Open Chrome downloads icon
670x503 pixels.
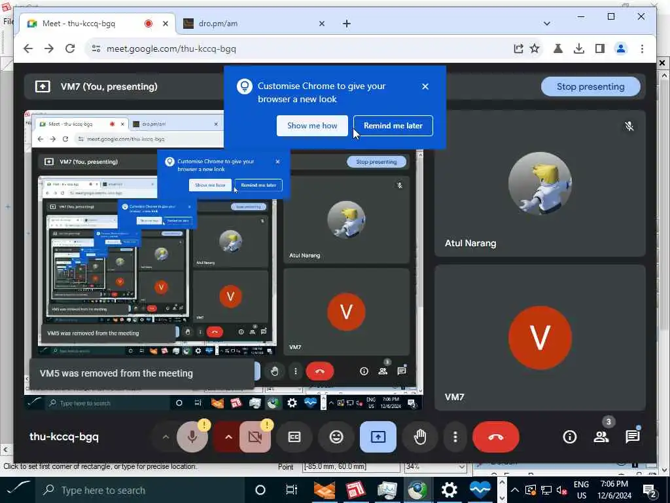click(x=578, y=48)
